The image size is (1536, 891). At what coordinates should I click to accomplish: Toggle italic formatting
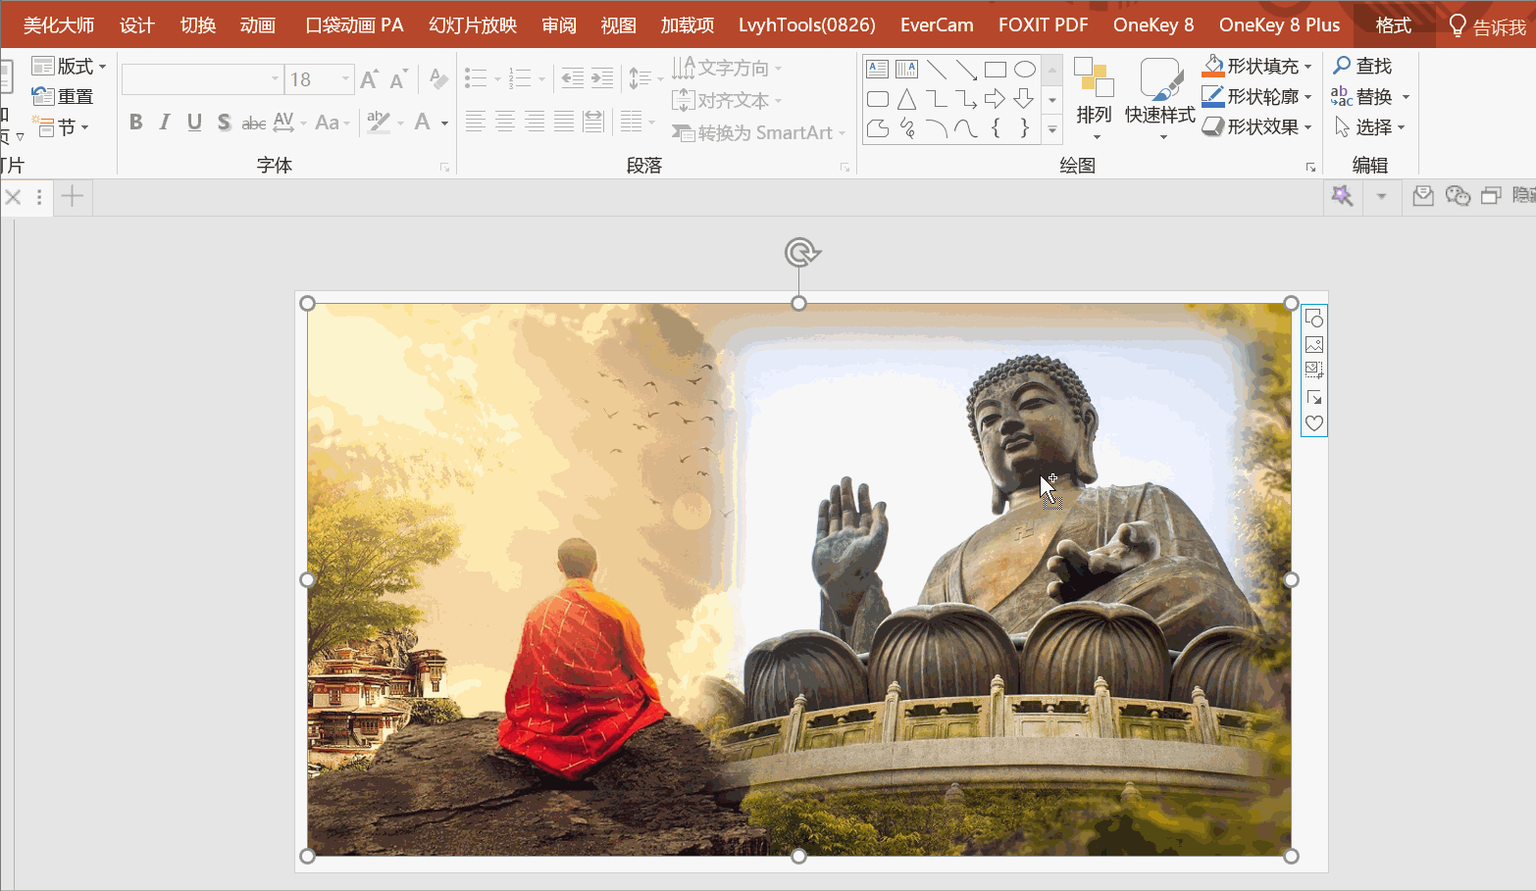165,123
